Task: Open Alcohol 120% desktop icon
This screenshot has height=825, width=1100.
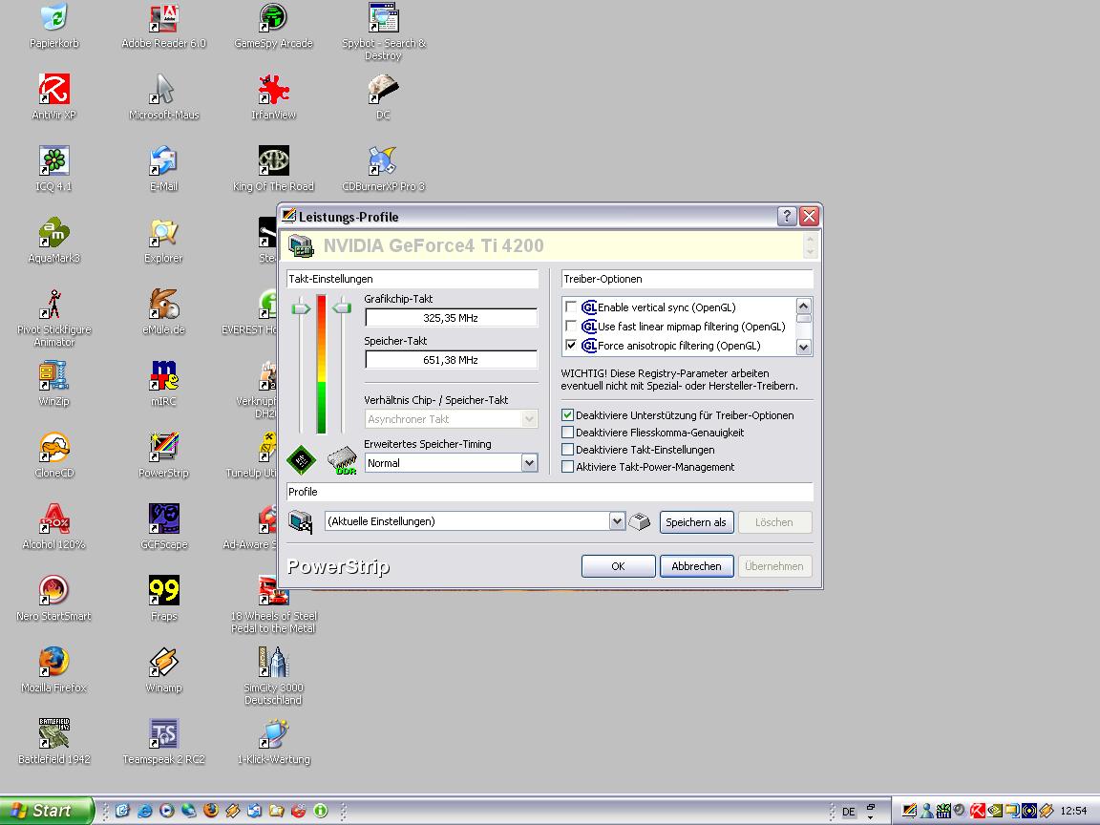Action: [x=54, y=518]
